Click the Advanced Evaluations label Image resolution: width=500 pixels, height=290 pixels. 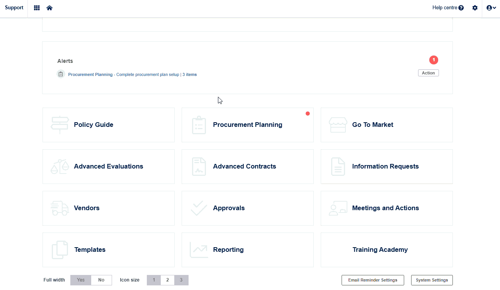109,167
